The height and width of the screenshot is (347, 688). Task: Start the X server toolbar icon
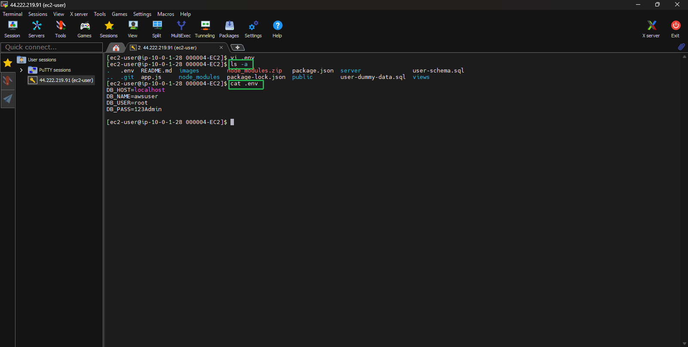tap(651, 29)
